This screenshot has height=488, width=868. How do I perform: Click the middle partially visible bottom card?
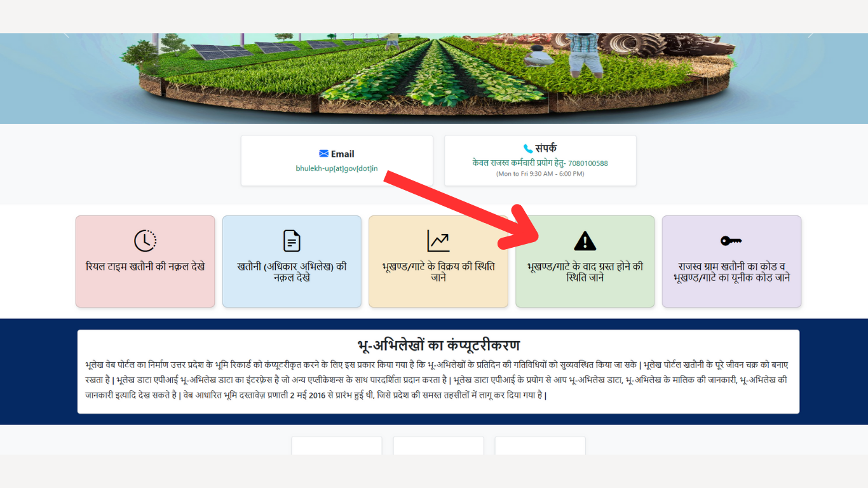point(438,445)
